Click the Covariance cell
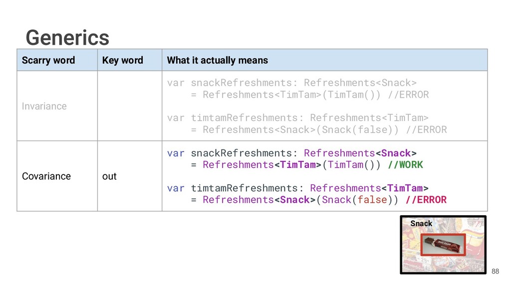Screen dimensions: 511x287 pos(46,176)
